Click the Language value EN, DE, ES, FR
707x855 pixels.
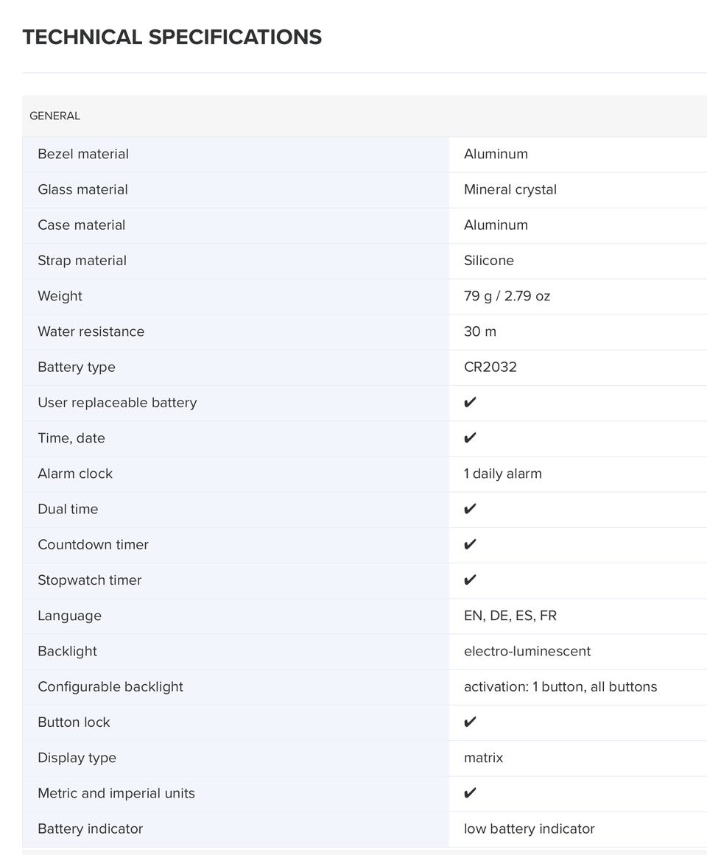click(x=510, y=616)
